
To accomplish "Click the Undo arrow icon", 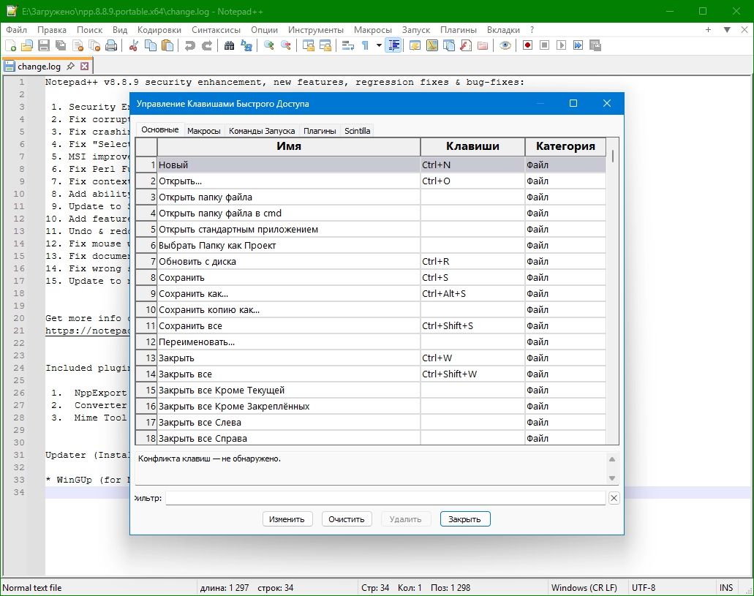I will pos(190,45).
